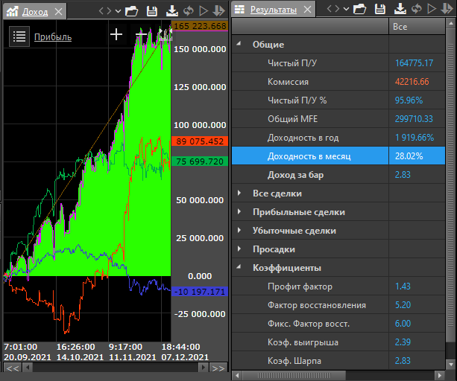Refresh icon in Результаты panel toolbar
The image size is (457, 381).
pos(417,9)
